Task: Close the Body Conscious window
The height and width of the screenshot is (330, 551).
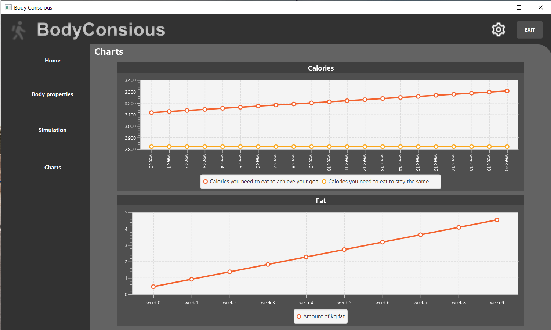Action: point(540,7)
